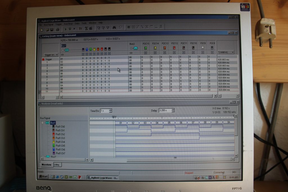Click the Delay input field
288x192 pixels.
pos(165,110)
